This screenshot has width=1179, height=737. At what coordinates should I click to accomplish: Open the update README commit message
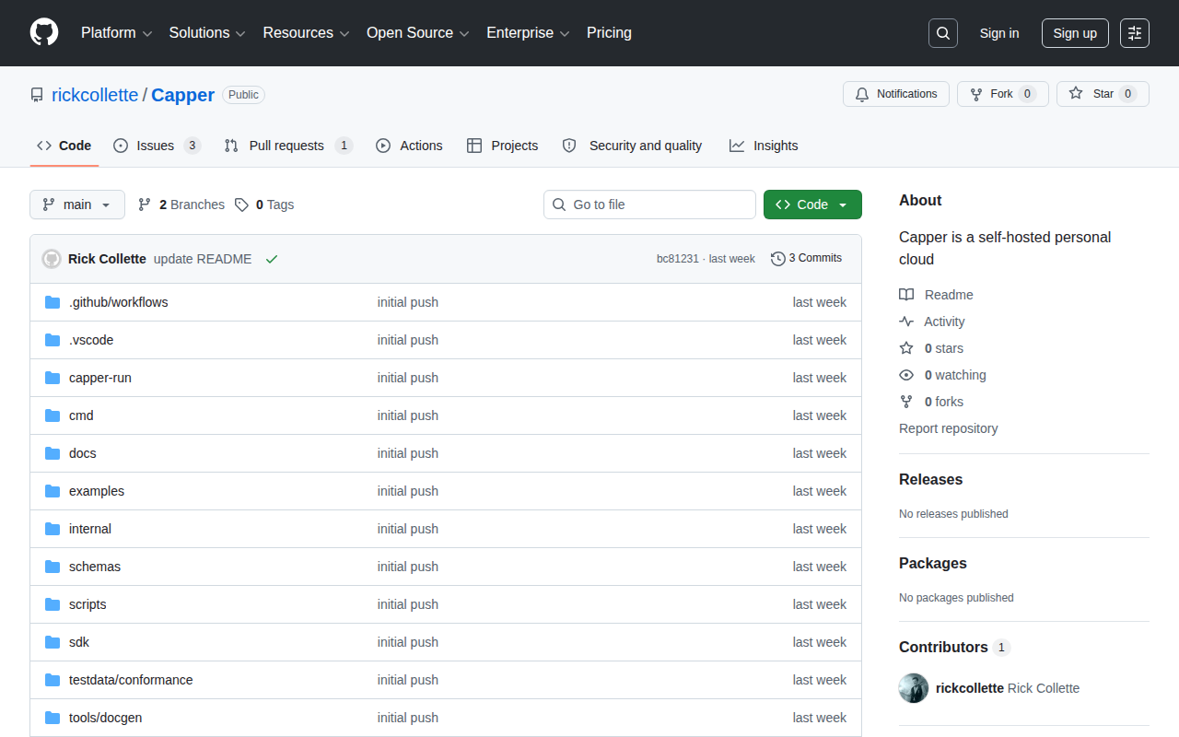pyautogui.click(x=203, y=259)
